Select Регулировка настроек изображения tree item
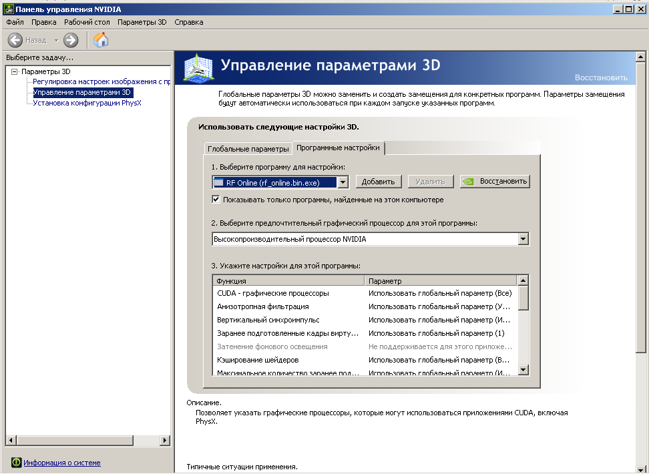Viewport: 649px width, 474px height. pos(101,81)
